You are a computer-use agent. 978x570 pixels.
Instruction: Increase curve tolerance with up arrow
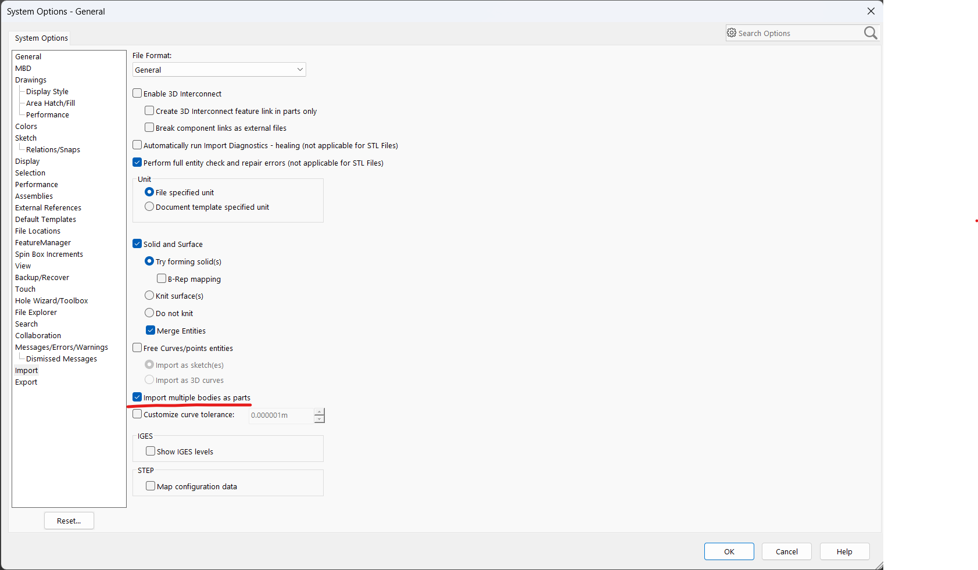click(x=319, y=412)
